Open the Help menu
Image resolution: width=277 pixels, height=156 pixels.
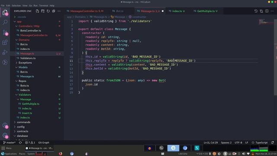click(x=52, y=6)
